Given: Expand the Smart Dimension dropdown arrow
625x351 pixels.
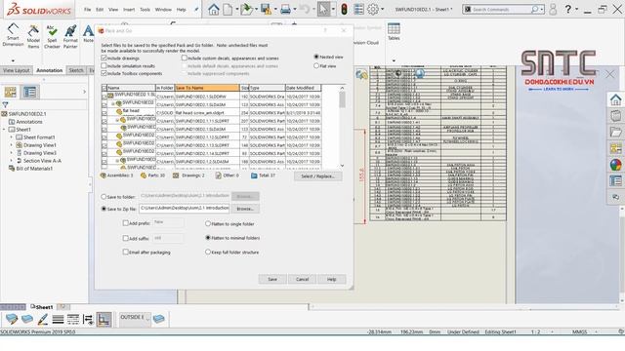Looking at the screenshot, I should 13,60.
